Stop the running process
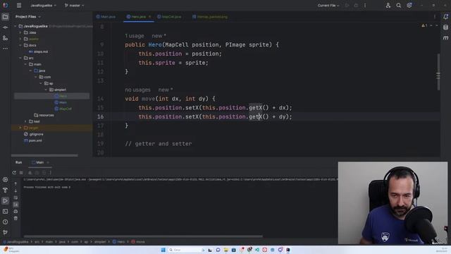The image size is (451, 254). (x=21, y=173)
